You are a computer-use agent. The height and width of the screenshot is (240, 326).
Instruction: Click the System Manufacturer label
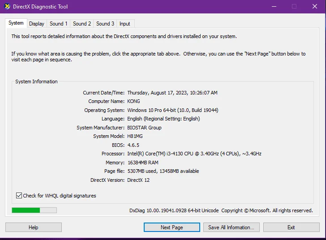(101, 128)
